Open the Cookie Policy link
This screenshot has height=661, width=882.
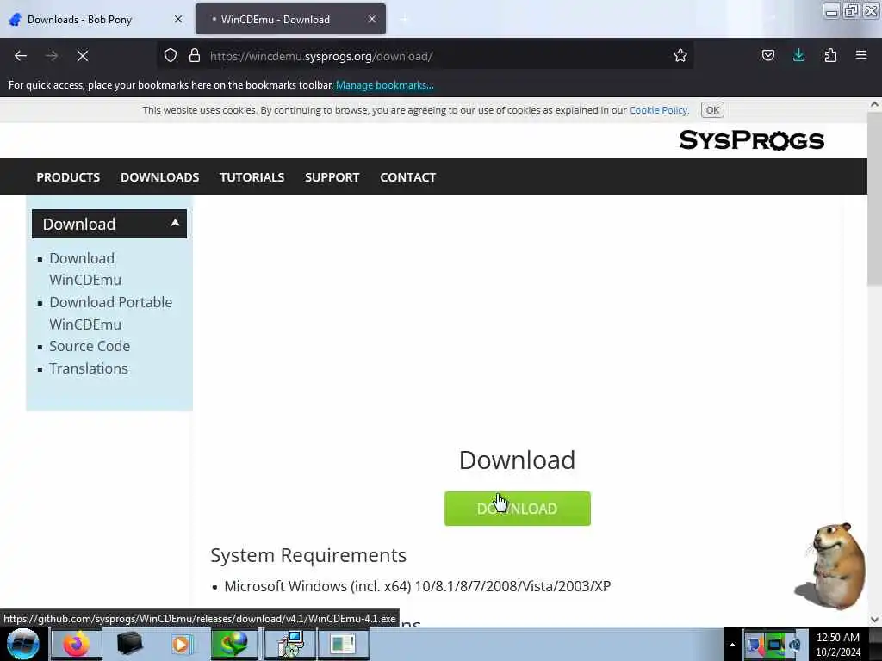coord(658,110)
